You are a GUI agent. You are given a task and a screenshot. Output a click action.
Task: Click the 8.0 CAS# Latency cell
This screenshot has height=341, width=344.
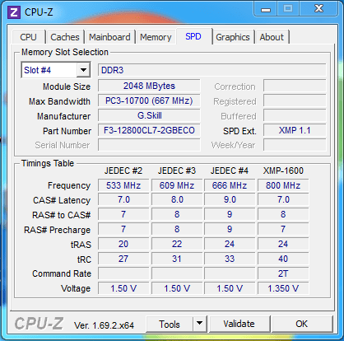[177, 199]
